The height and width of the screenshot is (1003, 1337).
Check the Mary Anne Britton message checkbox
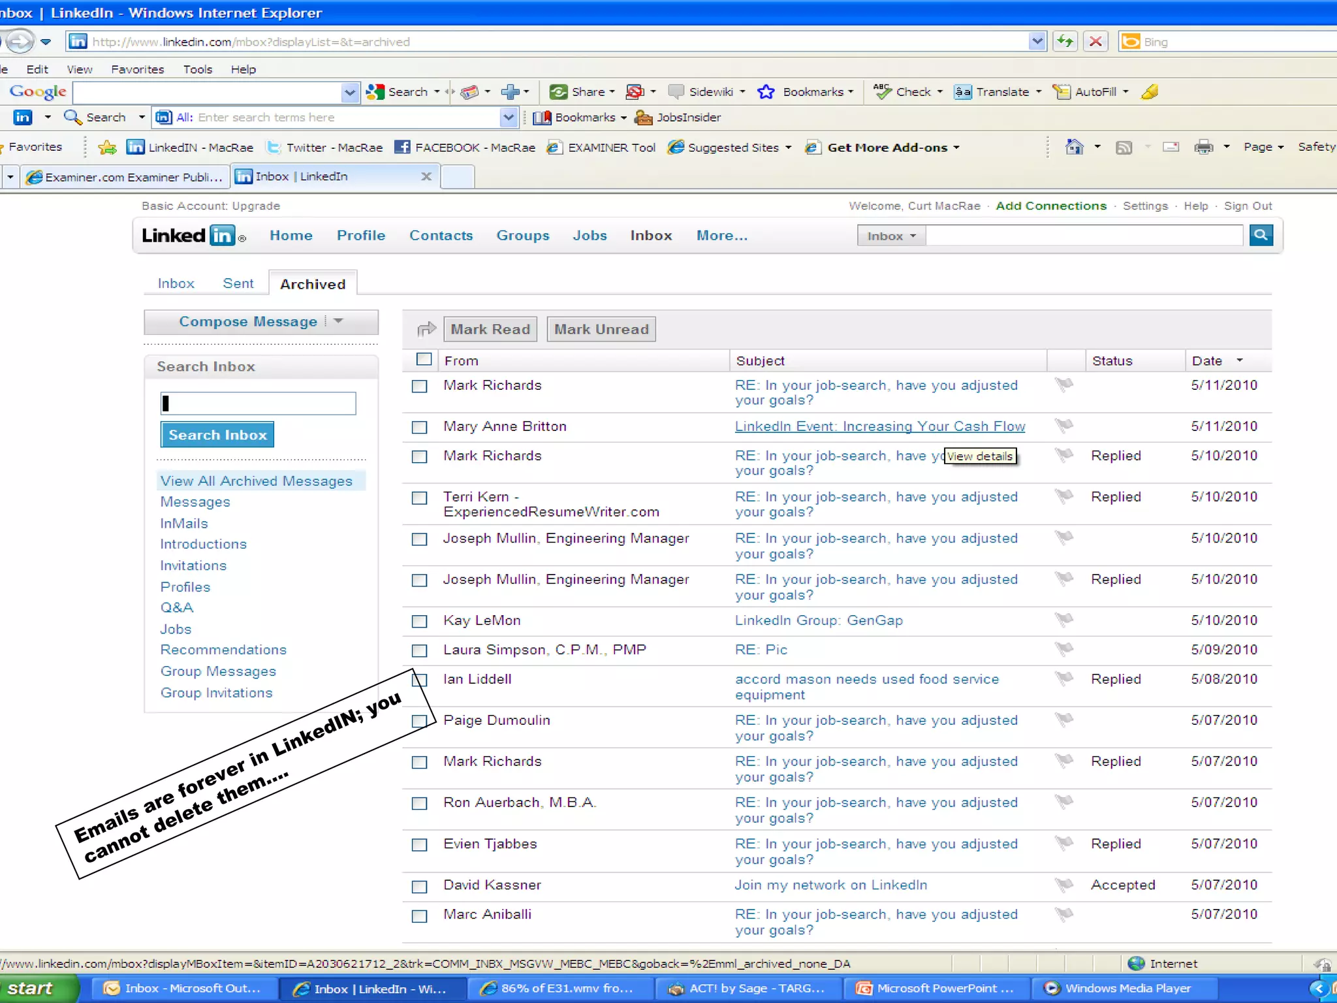click(419, 427)
